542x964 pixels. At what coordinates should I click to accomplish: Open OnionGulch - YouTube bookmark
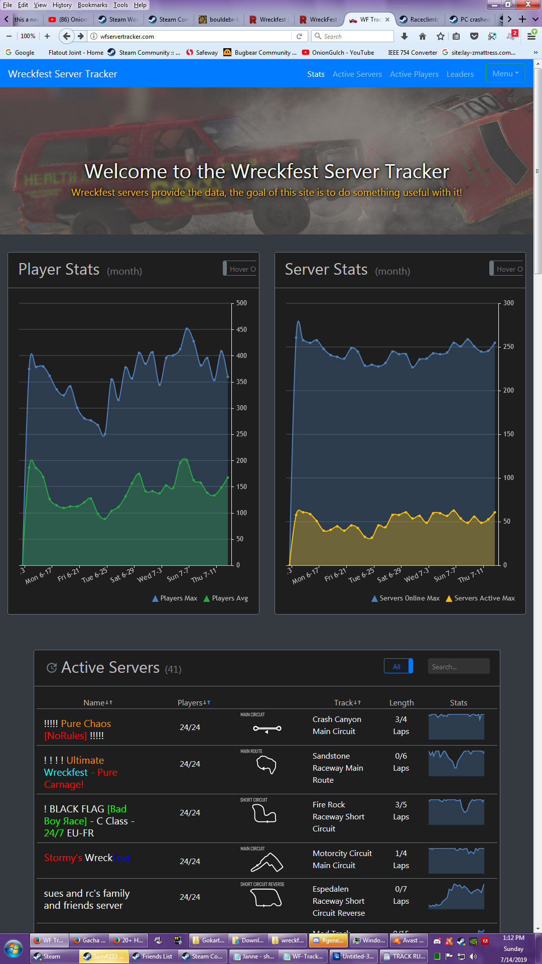click(338, 52)
